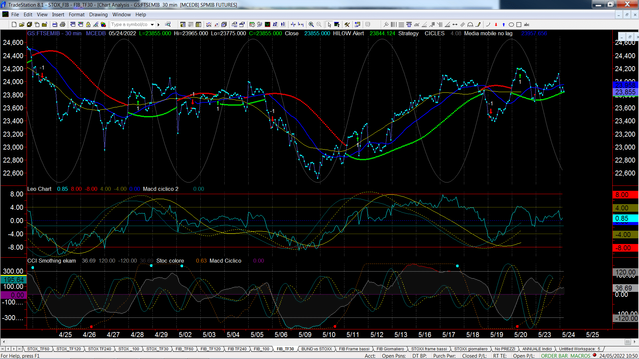Screen dimensions: 639x359
Task: Select the vertical lines time tool
Action: click(x=393, y=25)
